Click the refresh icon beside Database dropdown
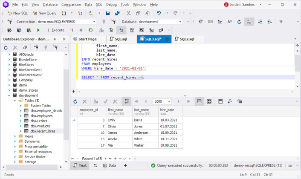301x179 pixels. [239, 22]
